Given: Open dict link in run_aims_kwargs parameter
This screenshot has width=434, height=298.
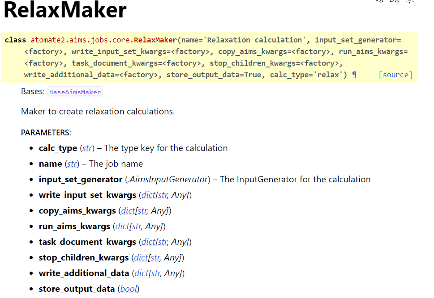Looking at the screenshot, I should point(122,226).
